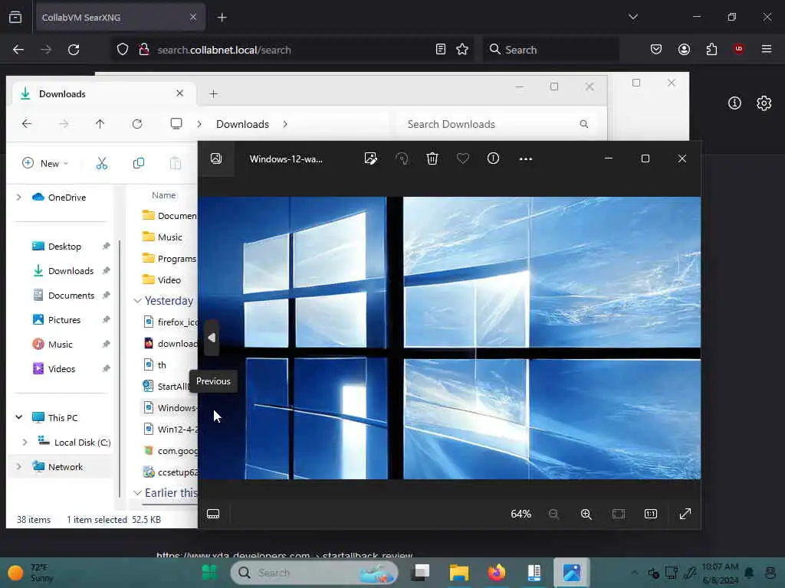
Task: Open File Explorer from the taskbar
Action: pyautogui.click(x=458, y=572)
